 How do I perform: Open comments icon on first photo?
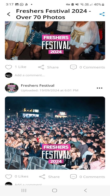click(73, 67)
